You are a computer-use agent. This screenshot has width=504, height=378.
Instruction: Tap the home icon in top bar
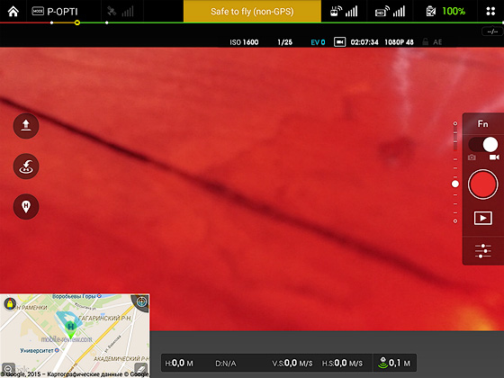[13, 12]
